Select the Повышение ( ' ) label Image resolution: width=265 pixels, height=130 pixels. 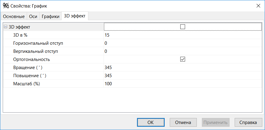(x=30, y=76)
